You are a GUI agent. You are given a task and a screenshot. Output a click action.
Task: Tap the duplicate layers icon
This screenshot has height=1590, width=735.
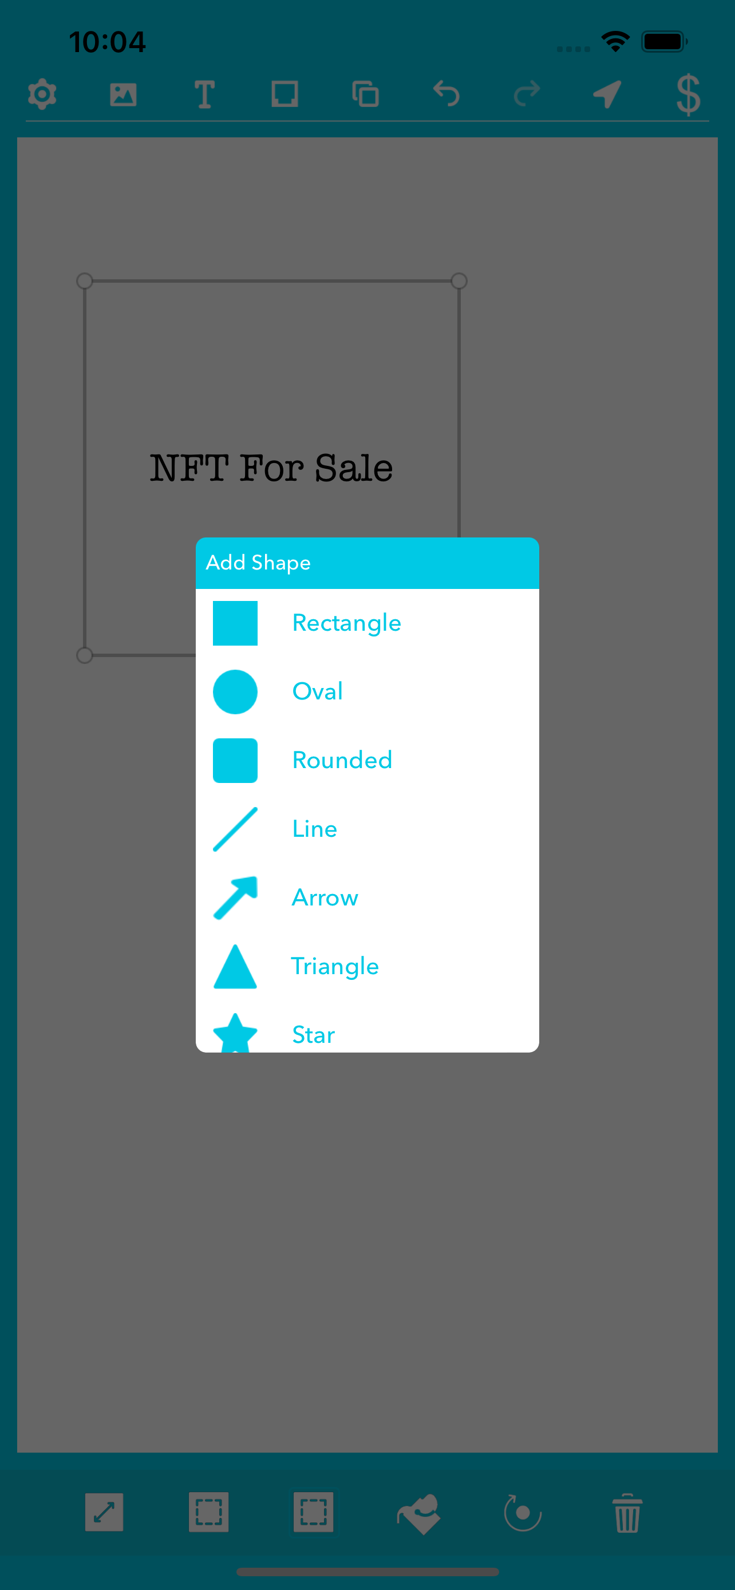[x=365, y=94]
